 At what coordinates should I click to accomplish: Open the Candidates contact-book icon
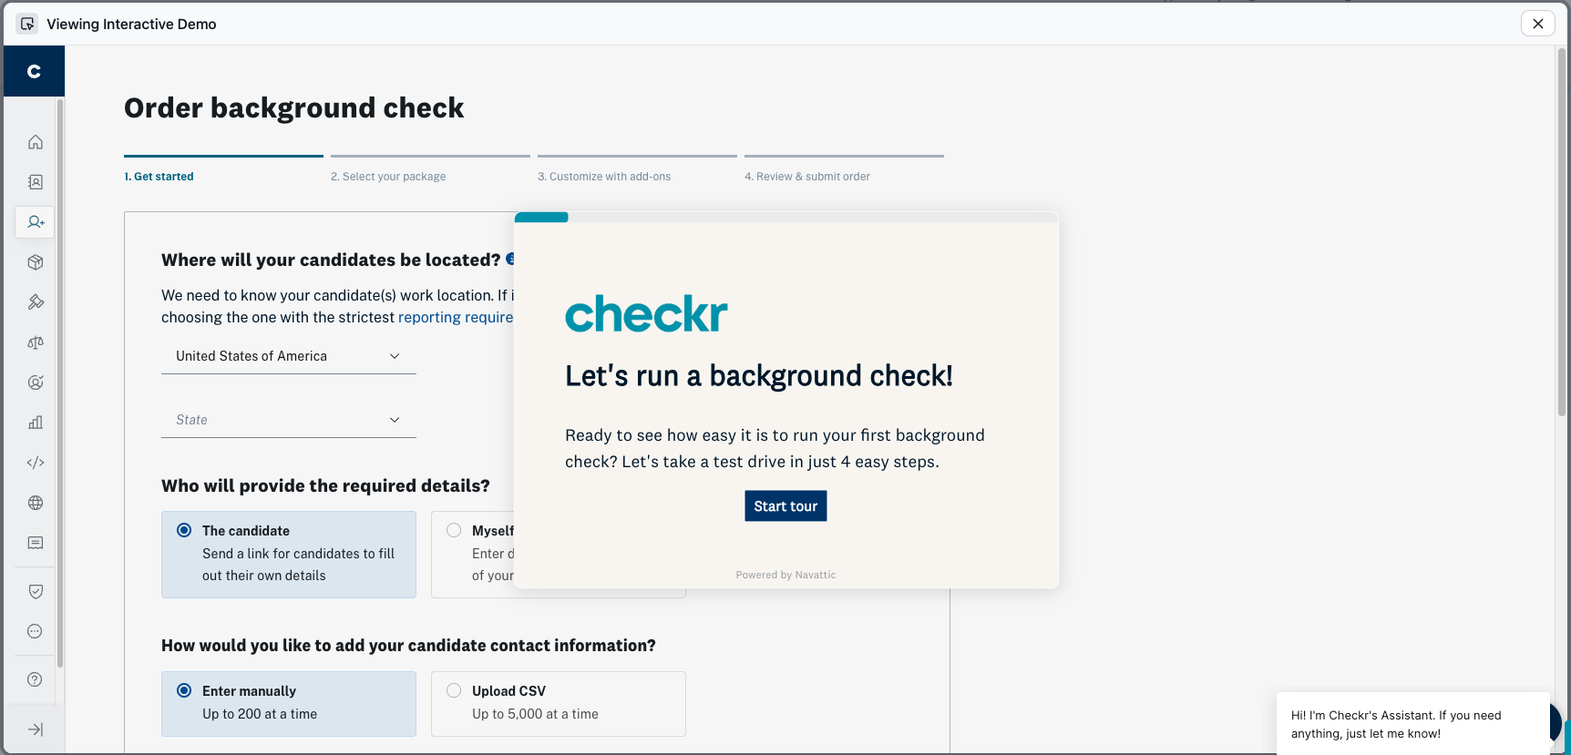[36, 182]
